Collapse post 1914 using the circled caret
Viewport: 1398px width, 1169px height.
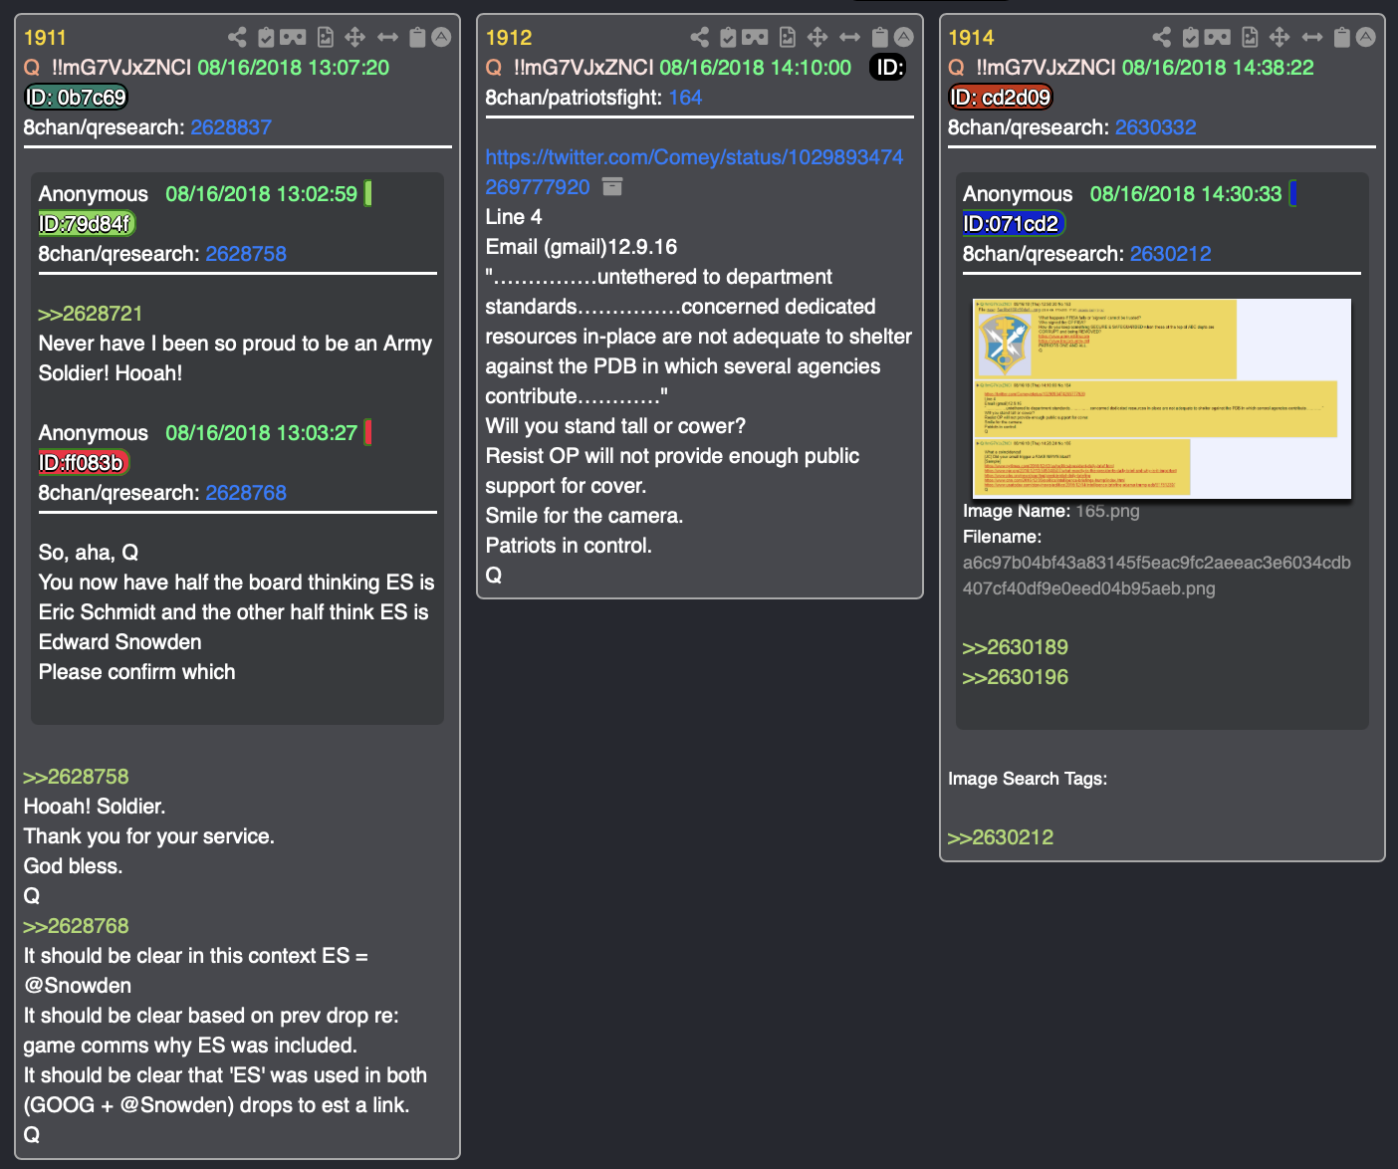[1366, 38]
